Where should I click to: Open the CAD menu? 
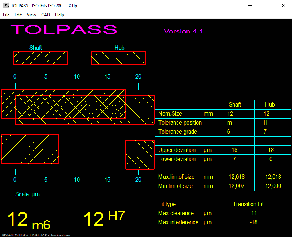46,15
